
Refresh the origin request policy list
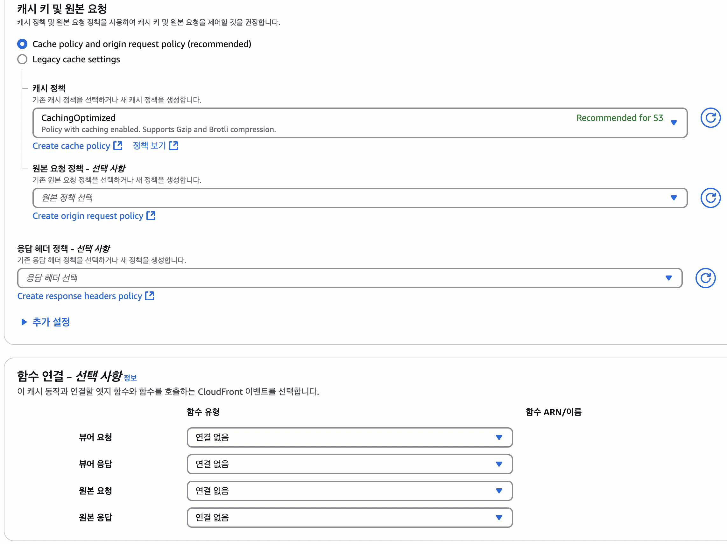point(710,198)
